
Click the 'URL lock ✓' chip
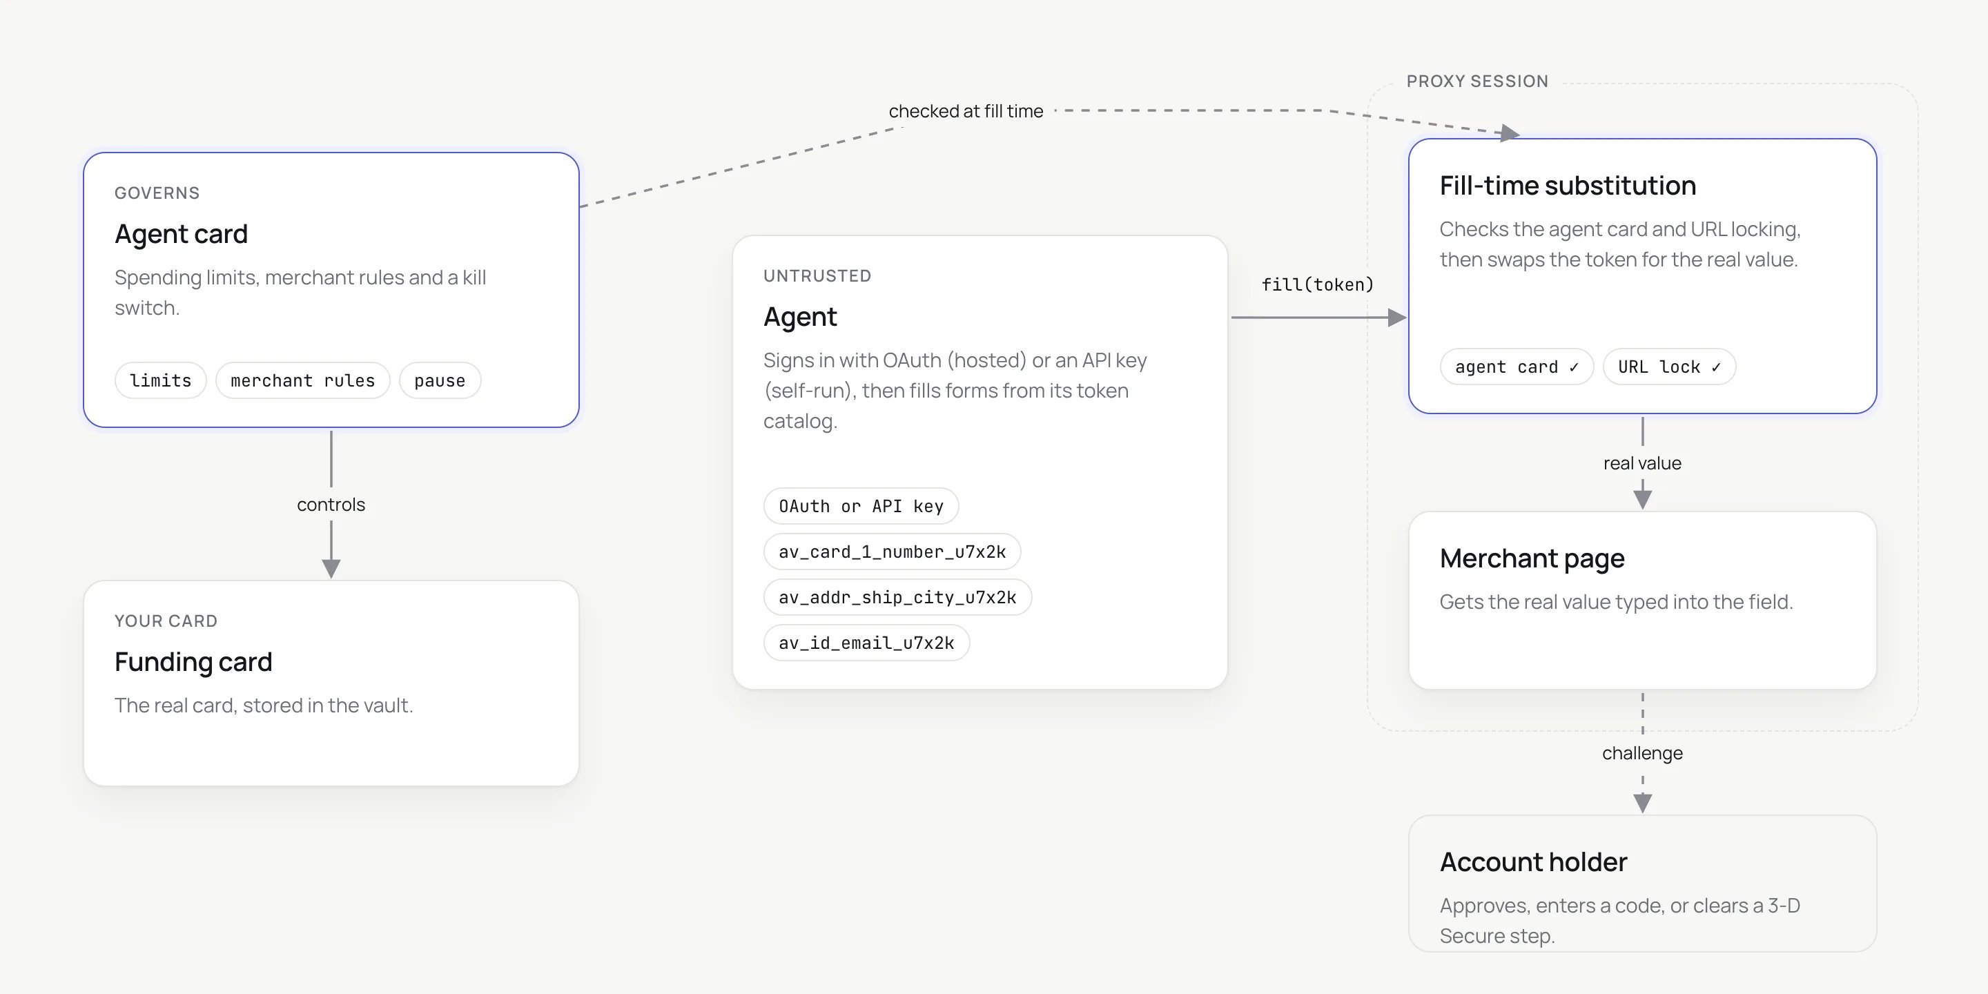tap(1669, 367)
